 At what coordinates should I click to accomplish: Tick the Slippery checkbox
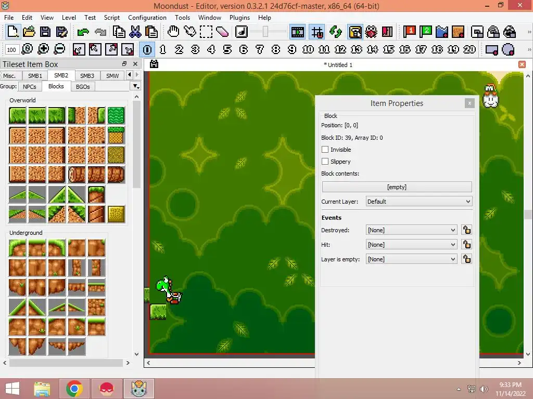coord(325,162)
